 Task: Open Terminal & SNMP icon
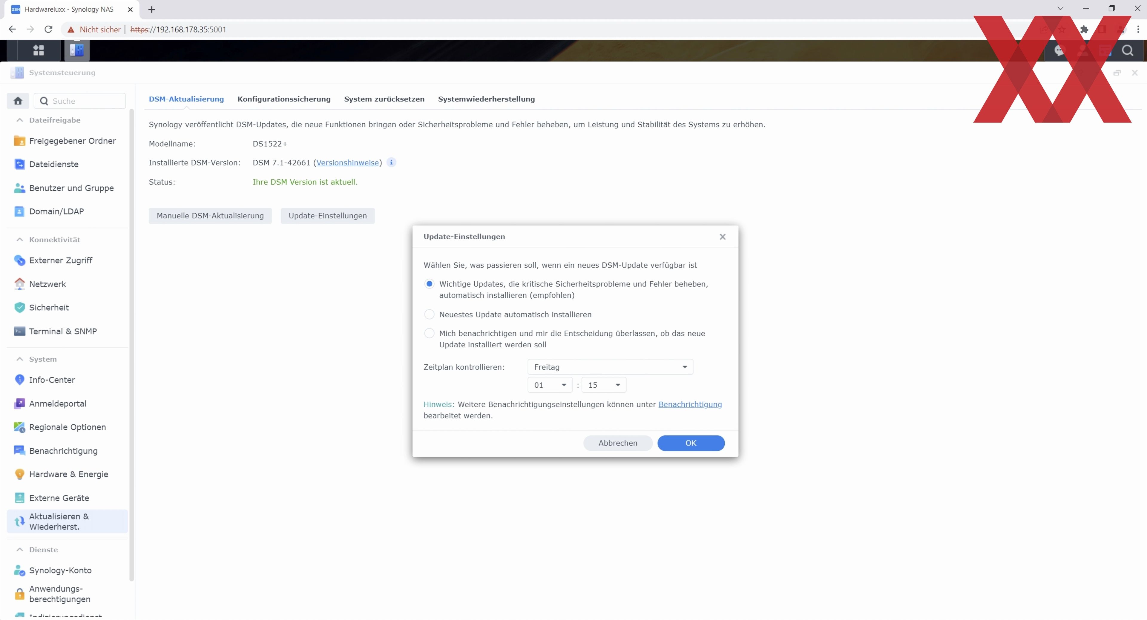coord(19,331)
